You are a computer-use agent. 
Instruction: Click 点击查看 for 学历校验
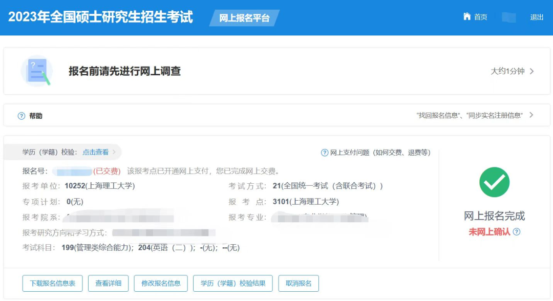[96, 152]
